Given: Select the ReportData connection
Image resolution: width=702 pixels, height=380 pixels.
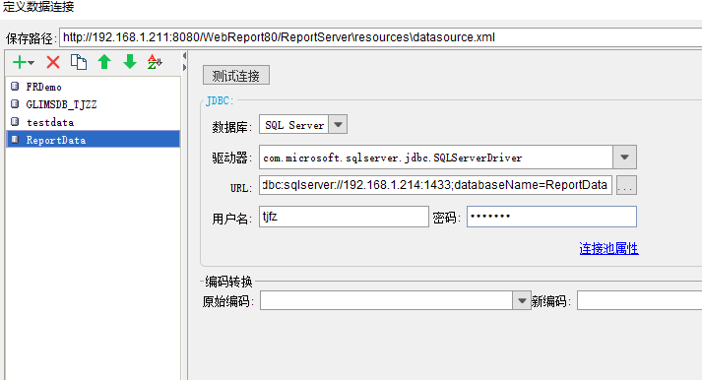Looking at the screenshot, I should click(x=94, y=140).
